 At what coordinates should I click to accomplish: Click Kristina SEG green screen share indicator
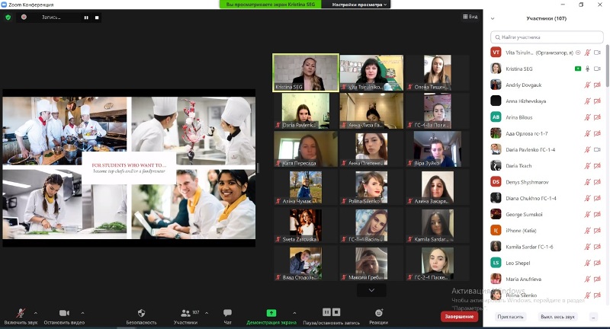coord(578,69)
